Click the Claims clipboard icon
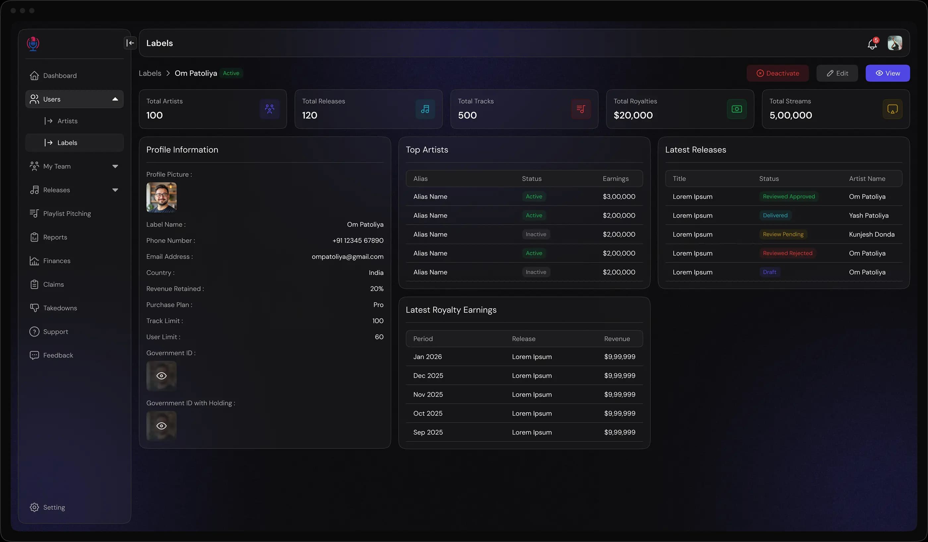928x542 pixels. point(34,284)
